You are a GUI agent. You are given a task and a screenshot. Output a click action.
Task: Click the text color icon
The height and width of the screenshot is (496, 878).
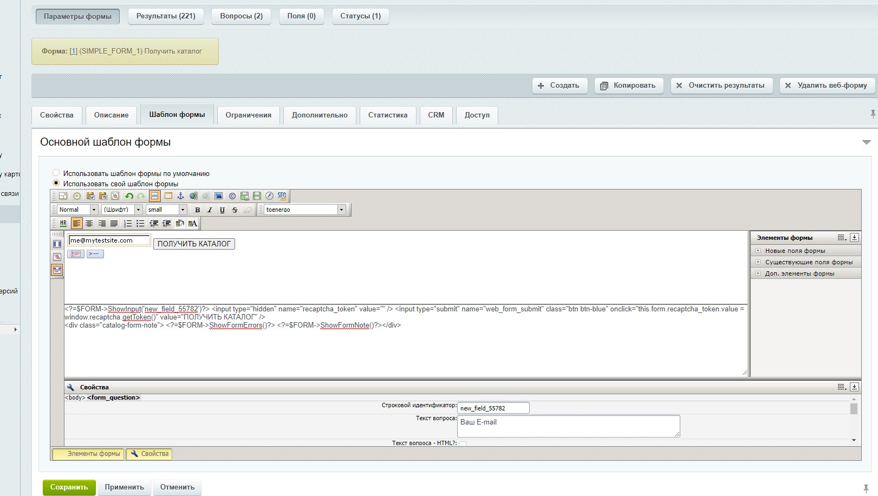point(193,223)
